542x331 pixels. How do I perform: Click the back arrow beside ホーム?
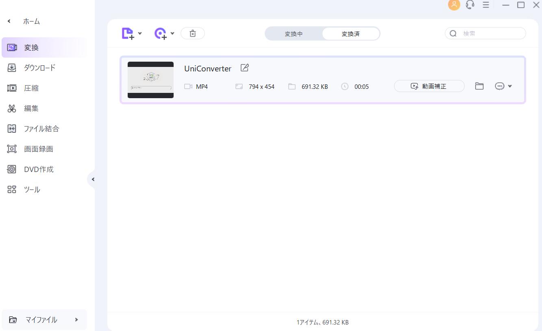[x=9, y=21]
